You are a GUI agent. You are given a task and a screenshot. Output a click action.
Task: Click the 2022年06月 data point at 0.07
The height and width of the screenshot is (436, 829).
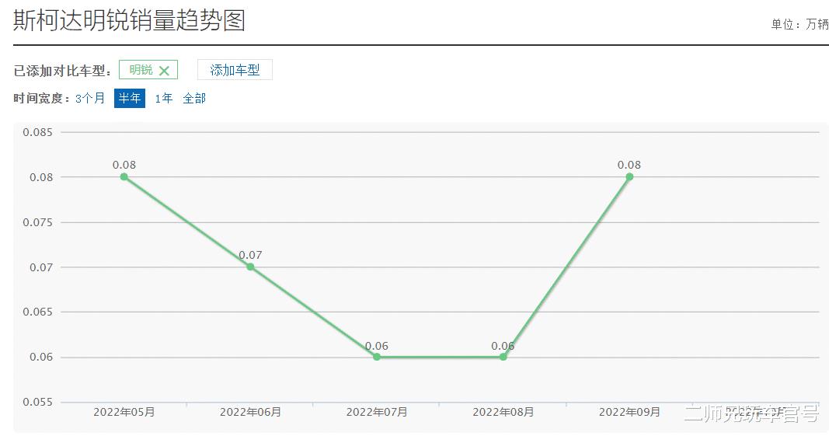click(x=251, y=267)
